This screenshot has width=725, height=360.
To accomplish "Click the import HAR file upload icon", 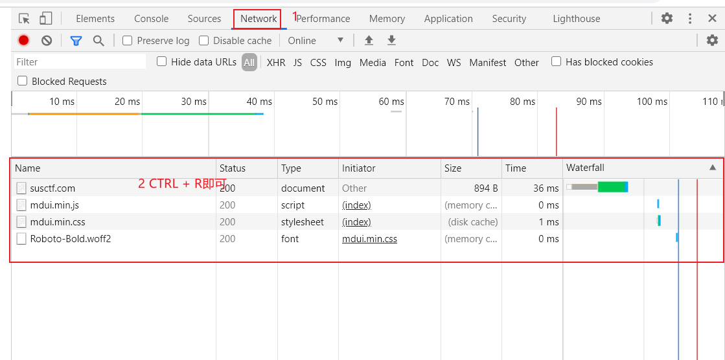I will pyautogui.click(x=369, y=40).
